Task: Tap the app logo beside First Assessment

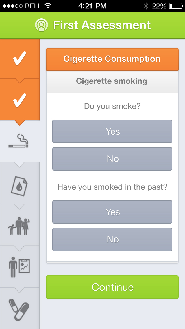Action: pos(41,25)
